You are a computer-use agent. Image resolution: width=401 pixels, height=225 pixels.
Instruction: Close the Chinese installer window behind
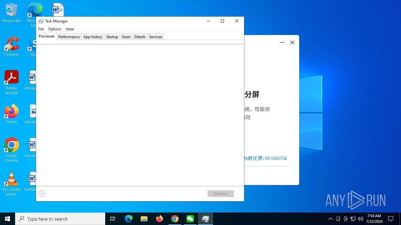[x=292, y=42]
